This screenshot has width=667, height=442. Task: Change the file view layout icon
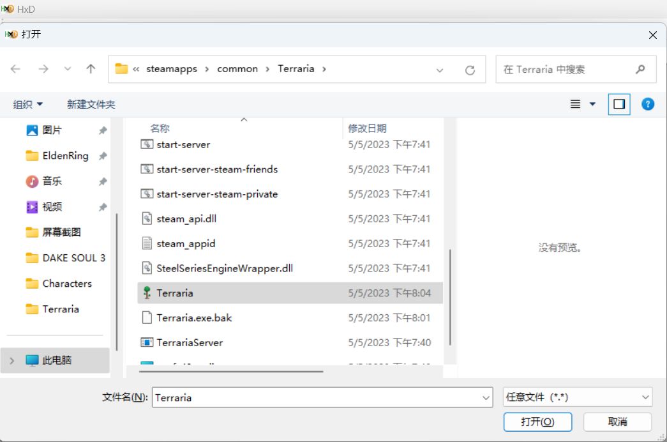tap(575, 104)
